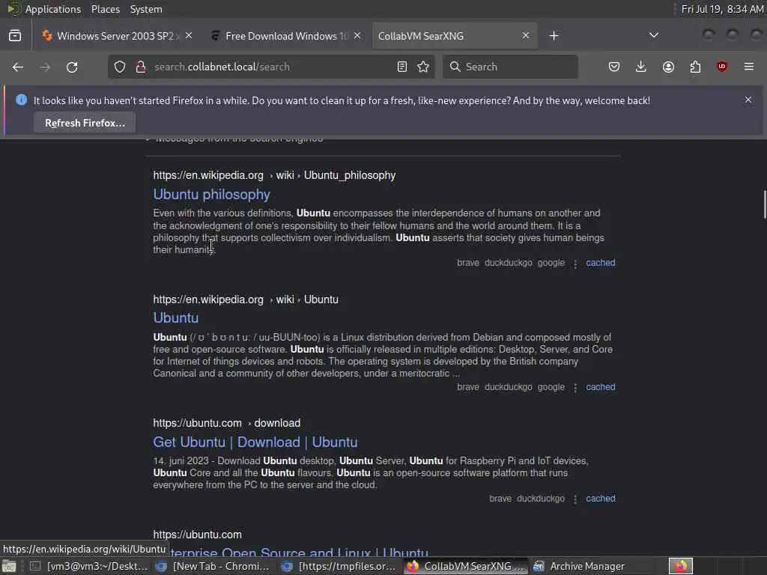767x575 pixels.
Task: Open more options for Get Ubuntu result
Action: point(575,499)
